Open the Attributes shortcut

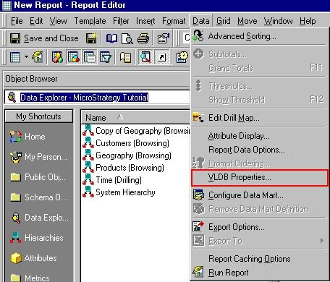(x=34, y=258)
